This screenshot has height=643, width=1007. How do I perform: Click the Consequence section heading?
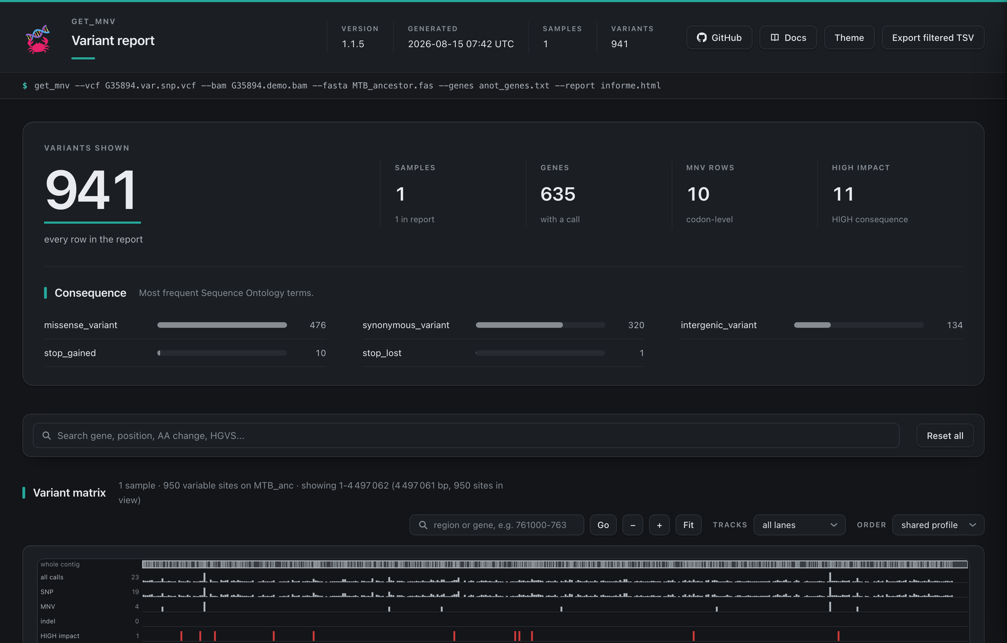(x=90, y=293)
